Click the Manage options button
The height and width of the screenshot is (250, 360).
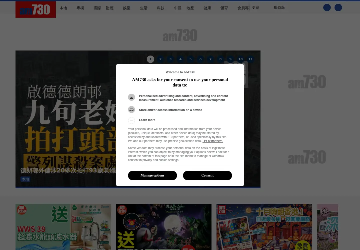(x=152, y=175)
